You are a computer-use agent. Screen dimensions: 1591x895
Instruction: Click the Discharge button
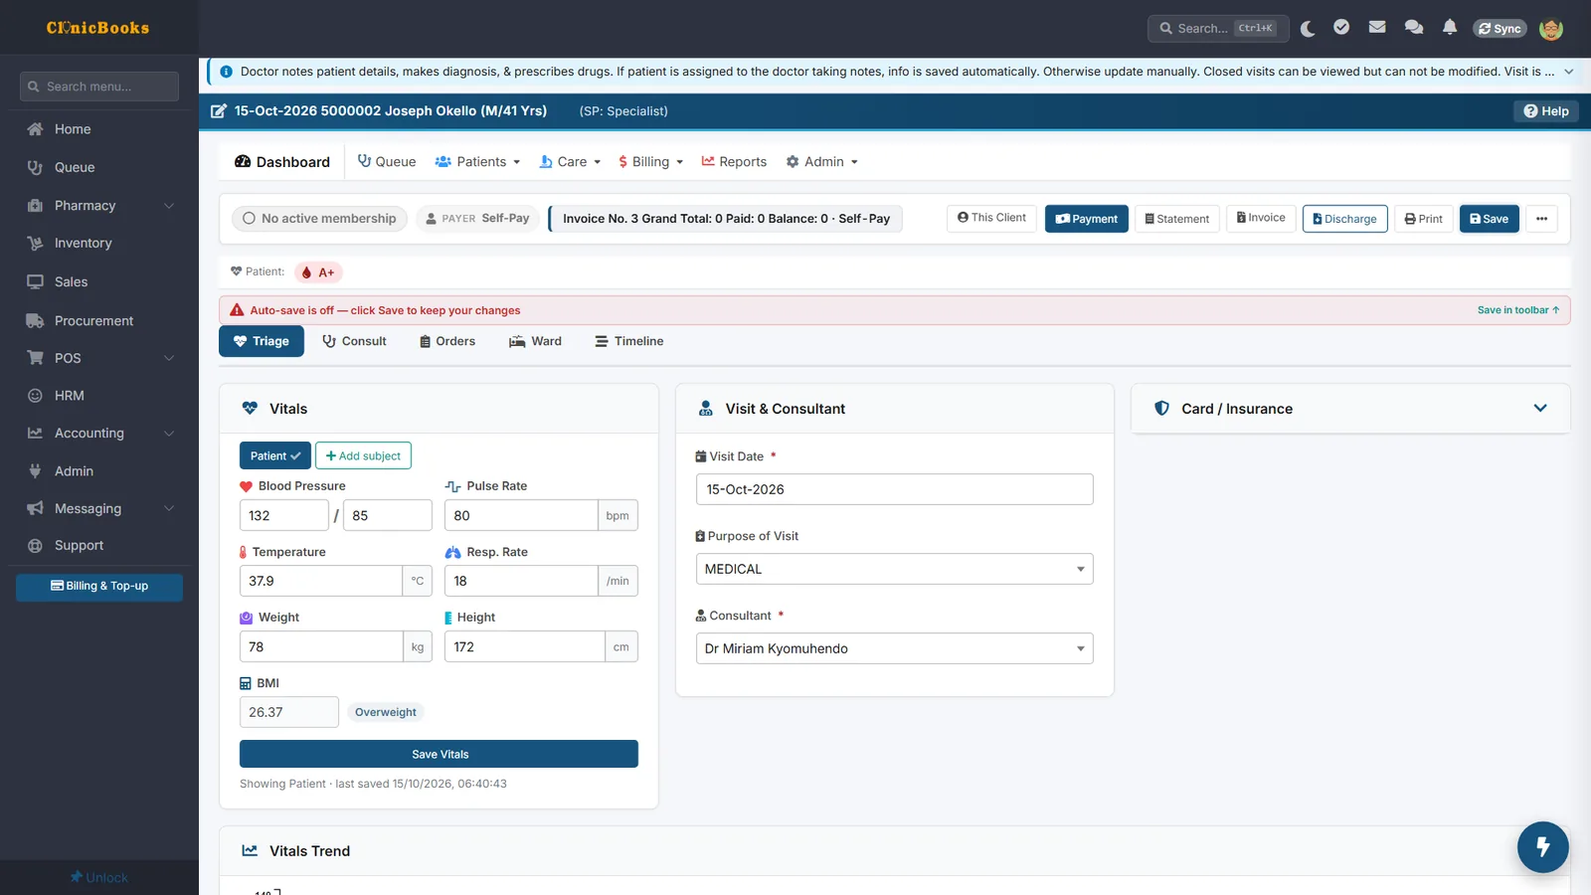click(x=1344, y=219)
